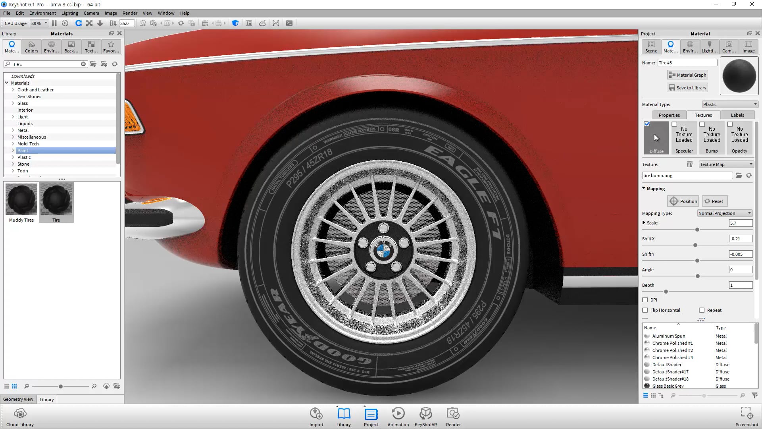Viewport: 762px width, 429px height.
Task: Select the Muddy Tires material thumbnail
Action: pyautogui.click(x=21, y=203)
